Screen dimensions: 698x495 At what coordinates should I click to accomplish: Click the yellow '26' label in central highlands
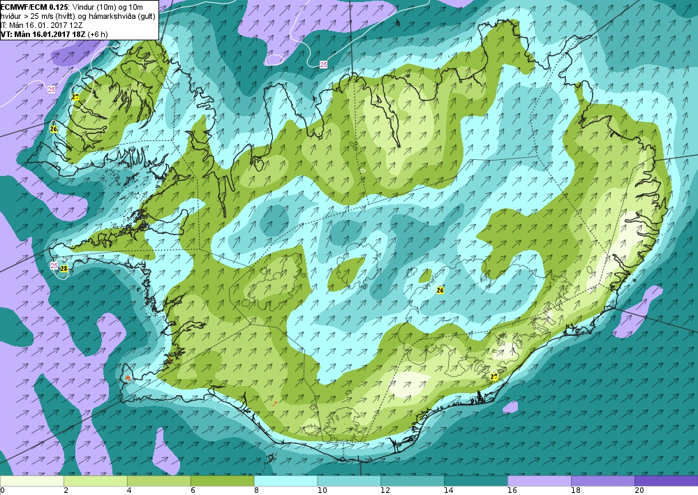point(440,290)
